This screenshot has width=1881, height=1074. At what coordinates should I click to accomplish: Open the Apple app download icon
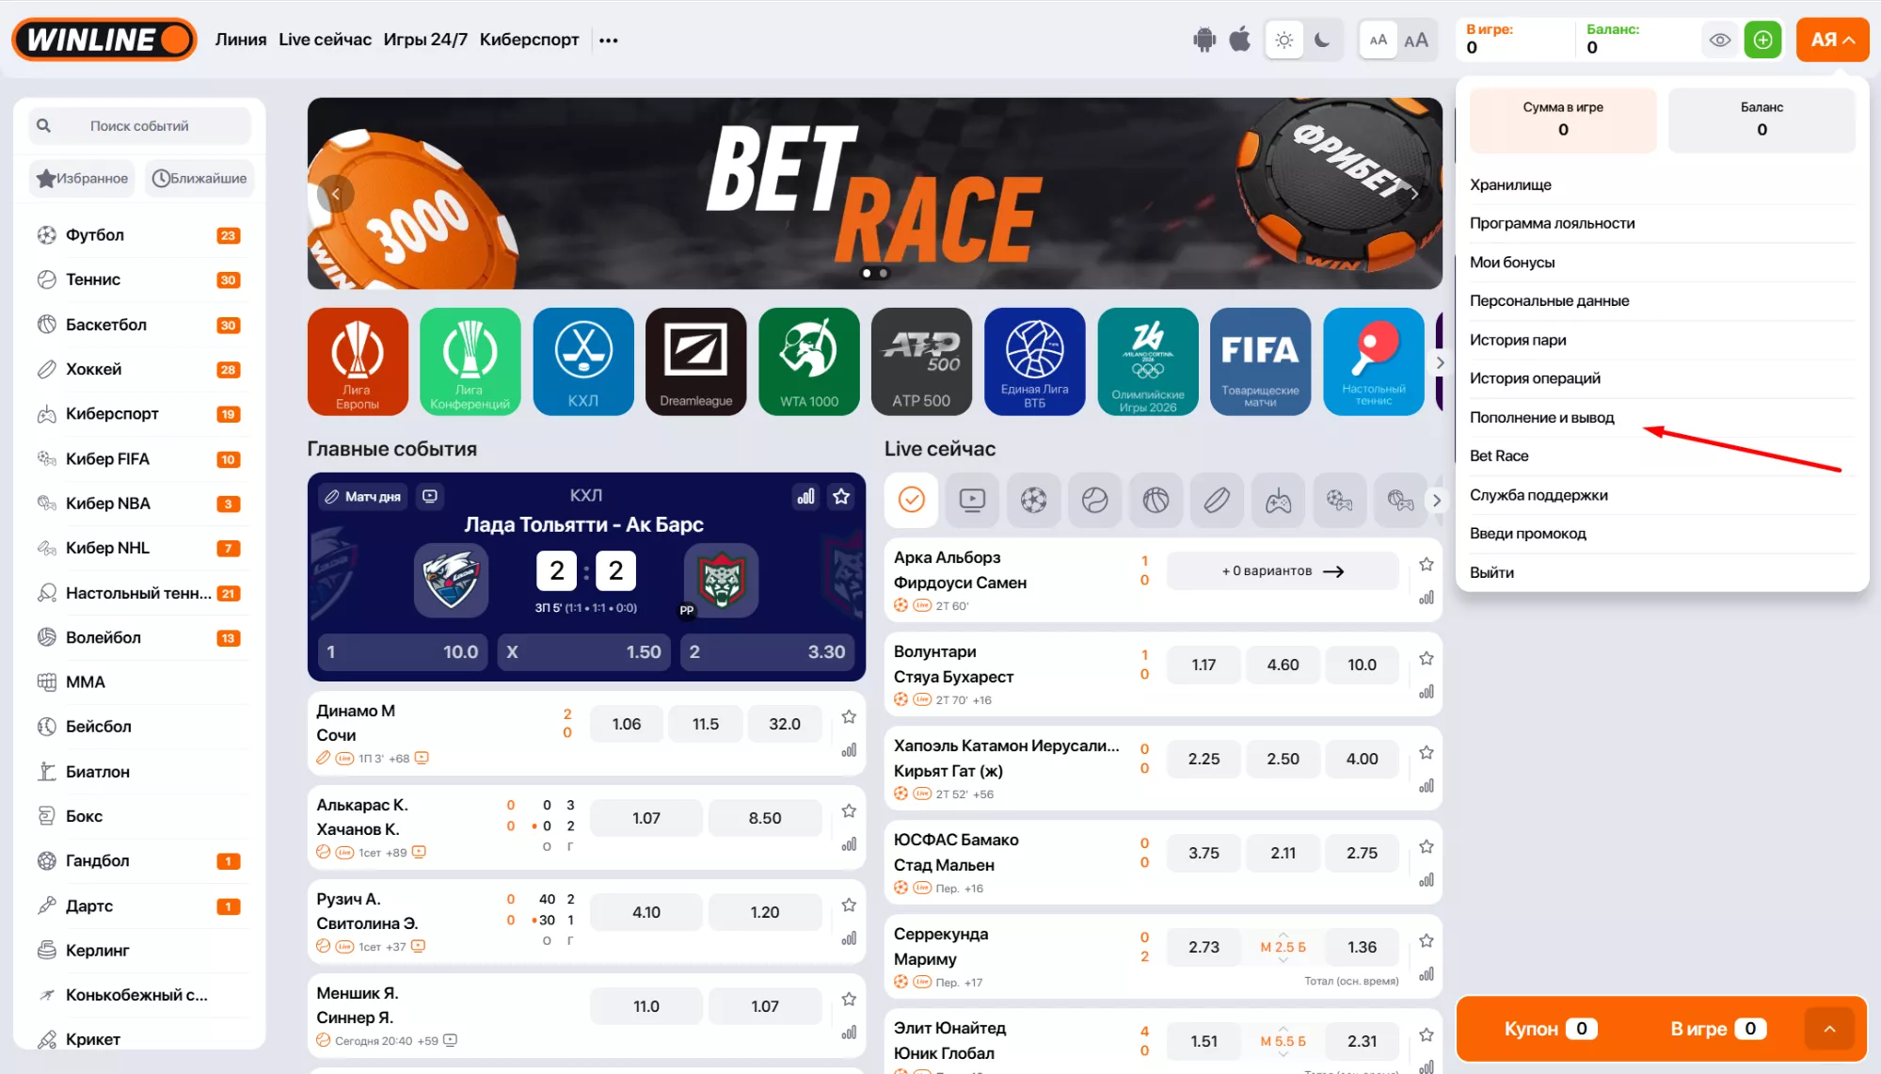pyautogui.click(x=1240, y=40)
